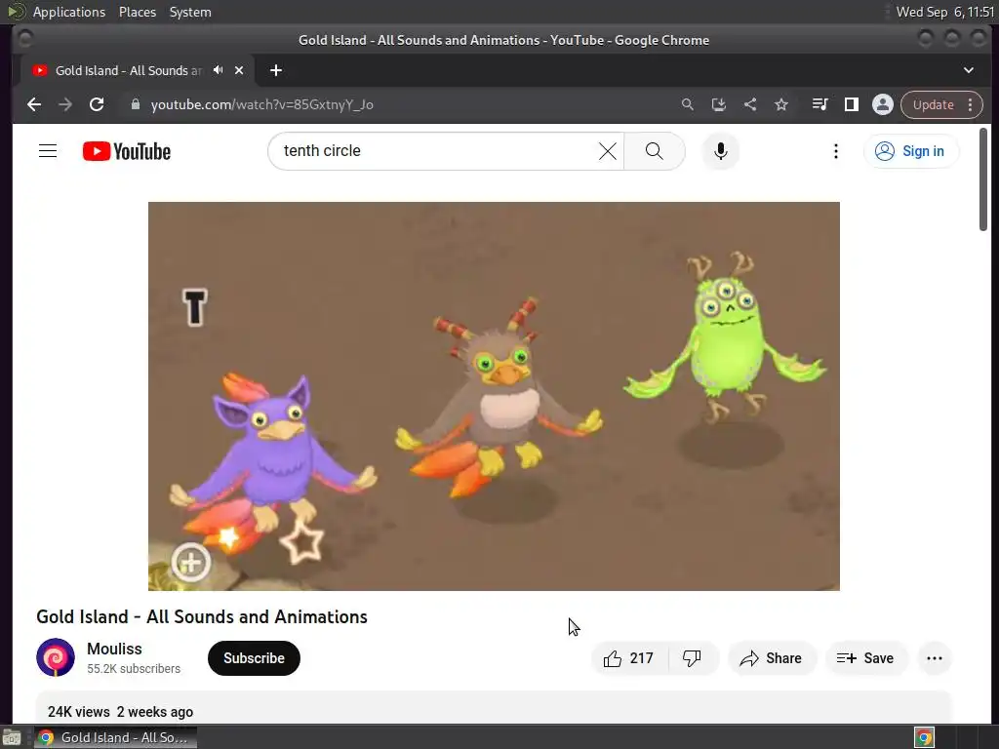
Task: Open more actions ellipsis under video
Action: 935,658
